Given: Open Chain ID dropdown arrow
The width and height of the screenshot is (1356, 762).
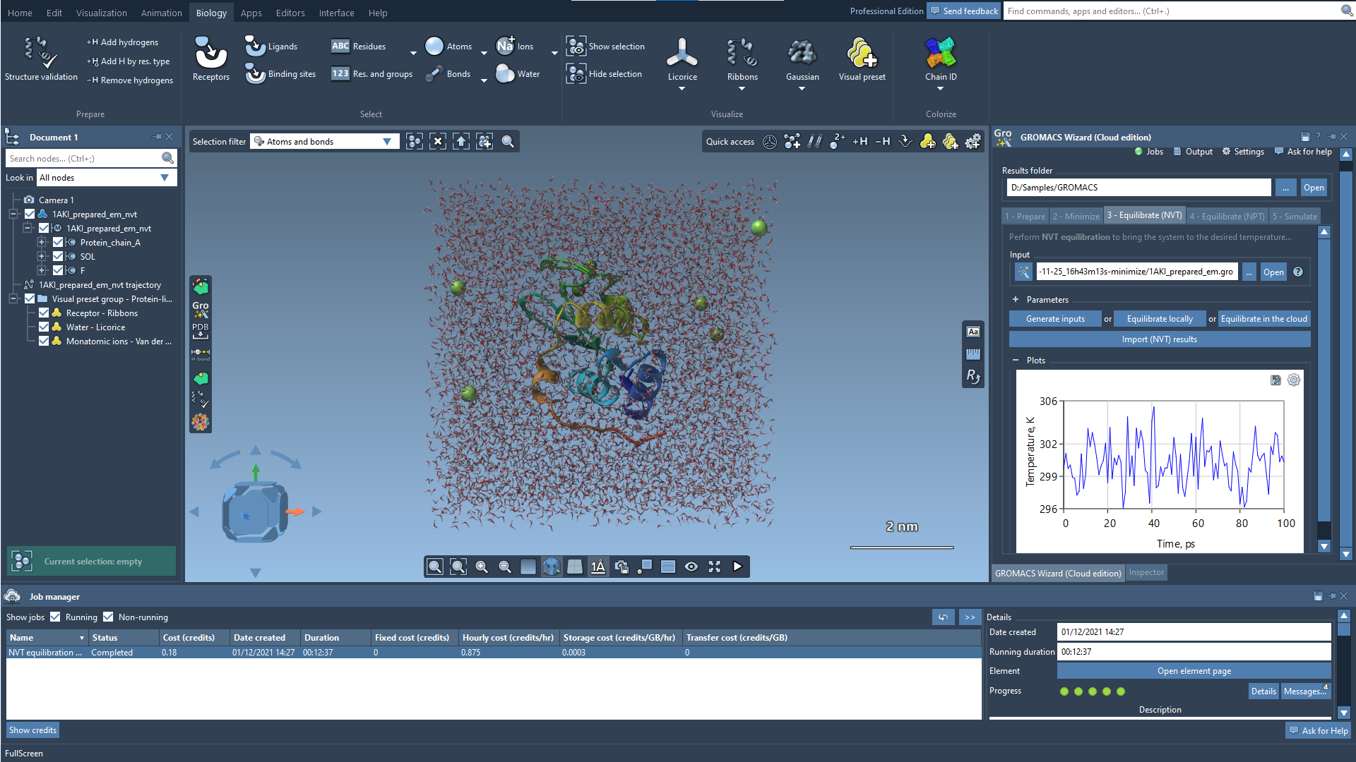Looking at the screenshot, I should coord(941,89).
